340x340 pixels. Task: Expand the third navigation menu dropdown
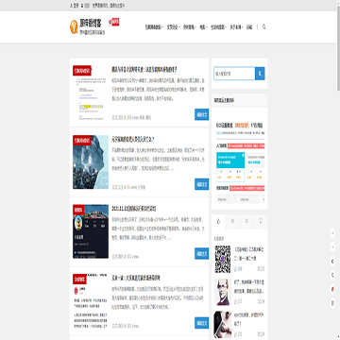(x=190, y=27)
